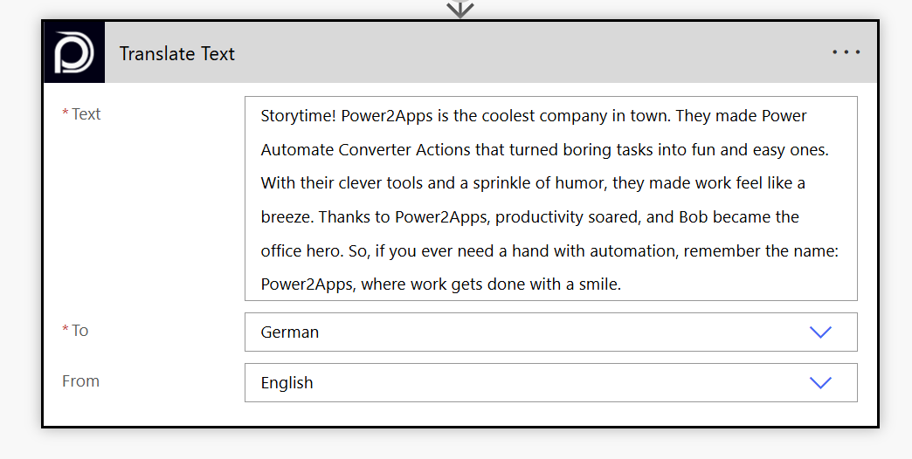
Task: Click the word "German" in the To field
Action: (x=290, y=332)
